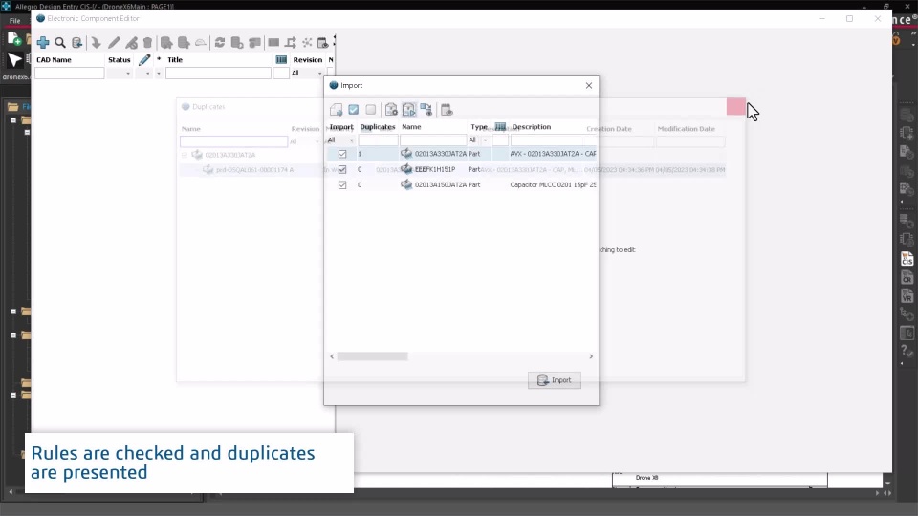The height and width of the screenshot is (516, 918).
Task: Sort by CAD Name column header
Action: [x=54, y=59]
